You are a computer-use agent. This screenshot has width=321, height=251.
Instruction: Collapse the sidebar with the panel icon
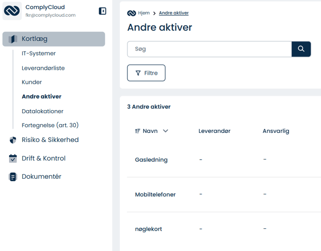tap(103, 11)
